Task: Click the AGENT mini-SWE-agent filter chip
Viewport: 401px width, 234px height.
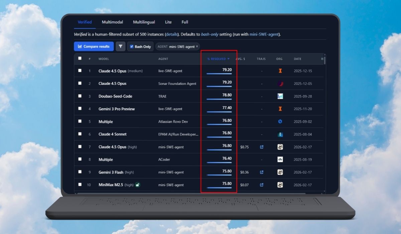Action: click(x=177, y=47)
